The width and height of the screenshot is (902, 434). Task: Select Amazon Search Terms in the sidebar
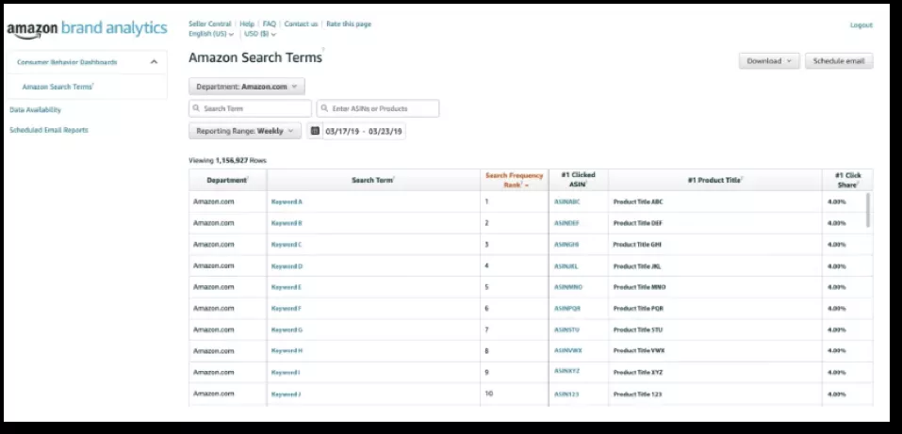(x=57, y=87)
